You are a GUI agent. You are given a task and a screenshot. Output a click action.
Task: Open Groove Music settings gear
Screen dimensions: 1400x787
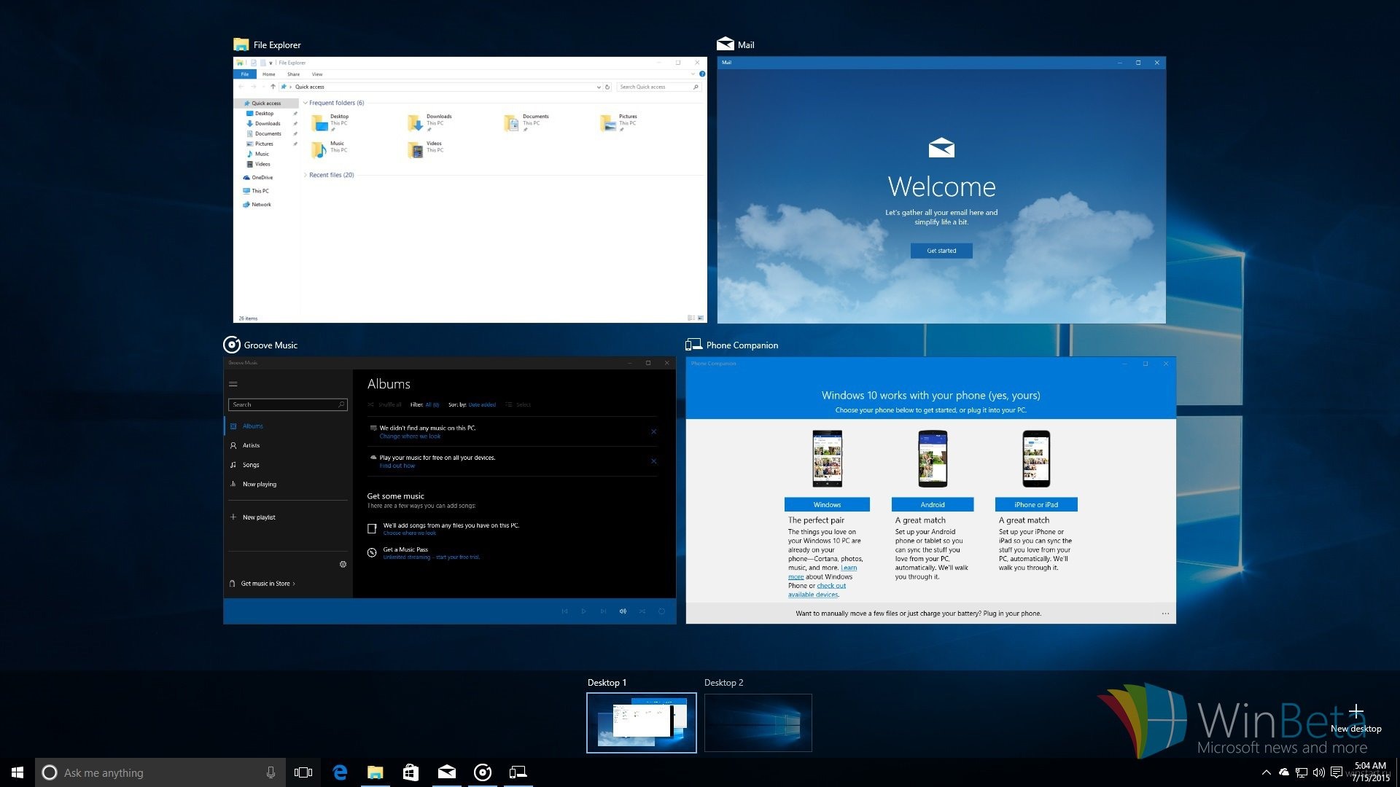point(343,564)
